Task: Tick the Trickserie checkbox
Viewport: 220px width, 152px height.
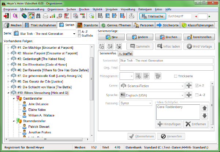Action: (x=176, y=76)
